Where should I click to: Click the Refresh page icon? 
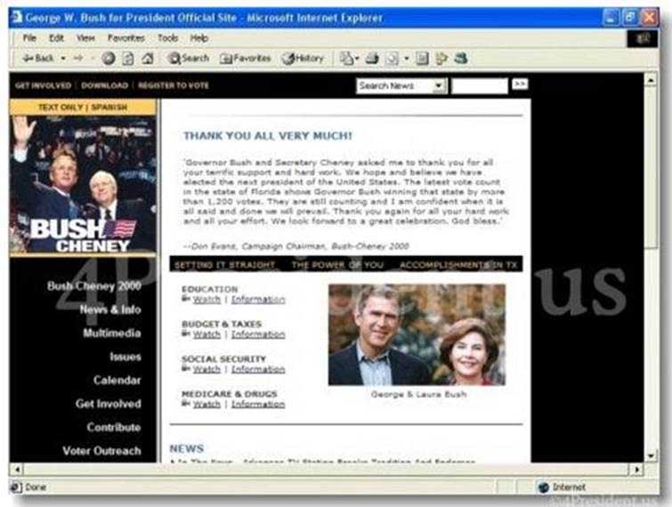pyautogui.click(x=127, y=58)
